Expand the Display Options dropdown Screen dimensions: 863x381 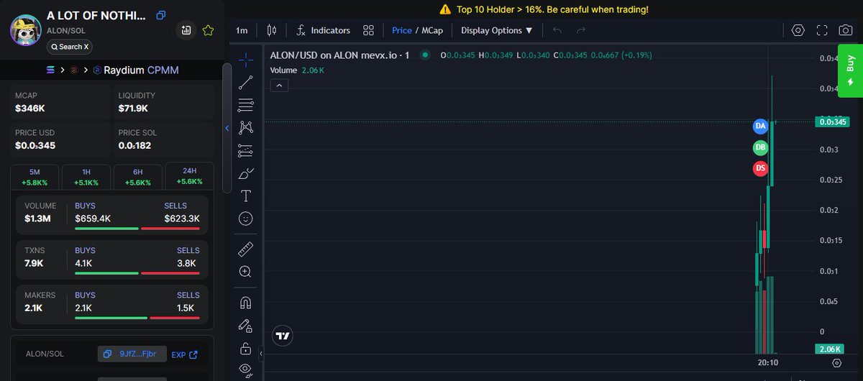497,30
